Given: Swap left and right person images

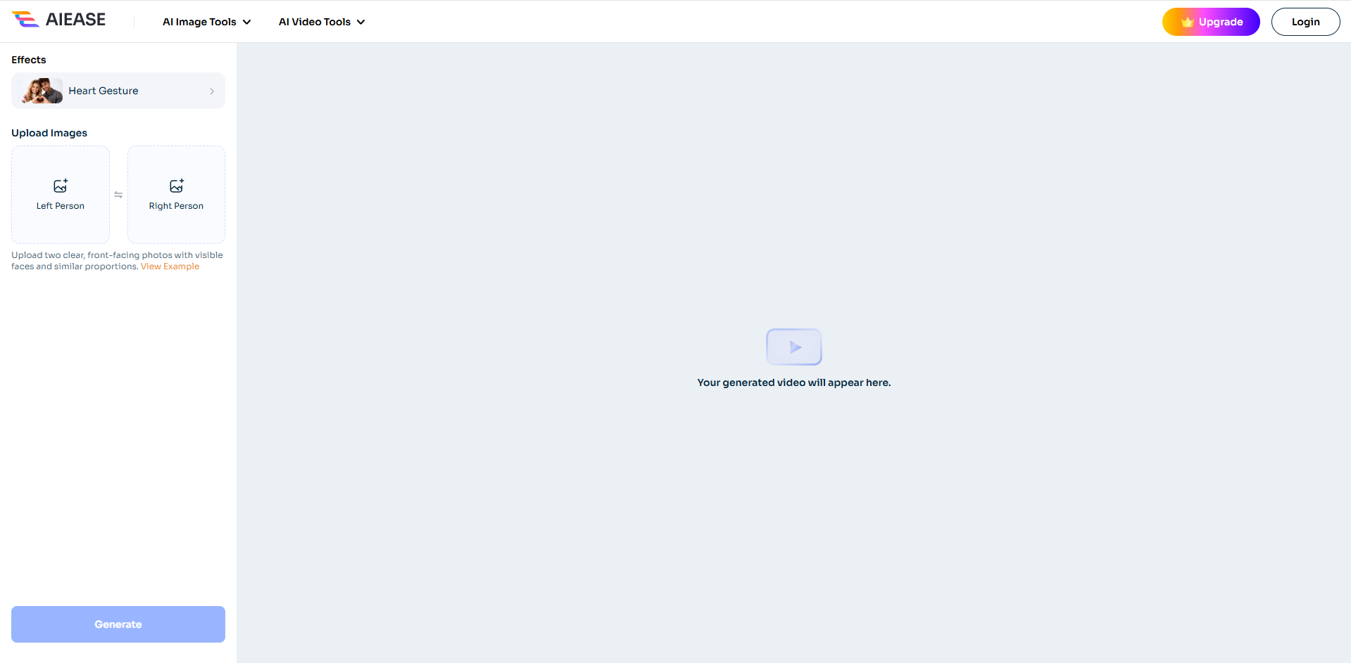Looking at the screenshot, I should pos(118,195).
